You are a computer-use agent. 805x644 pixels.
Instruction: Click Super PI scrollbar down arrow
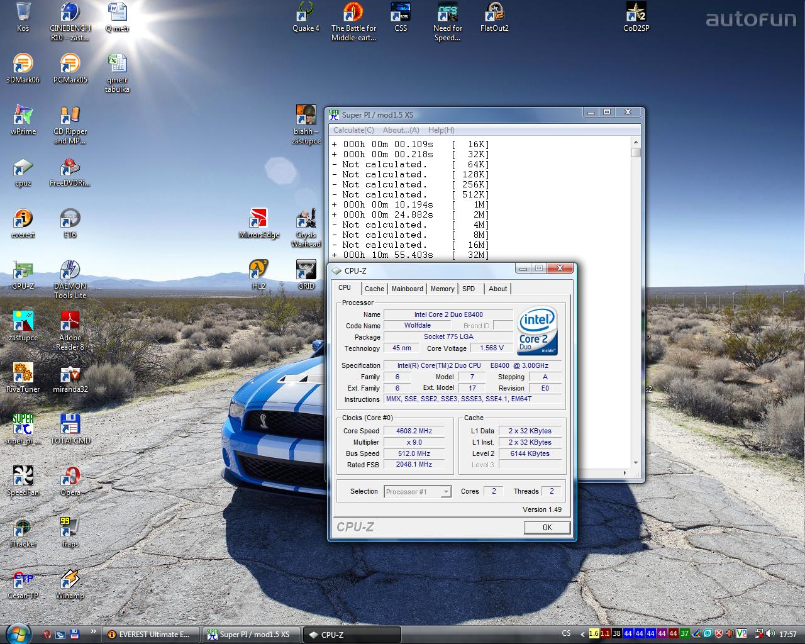click(x=636, y=463)
